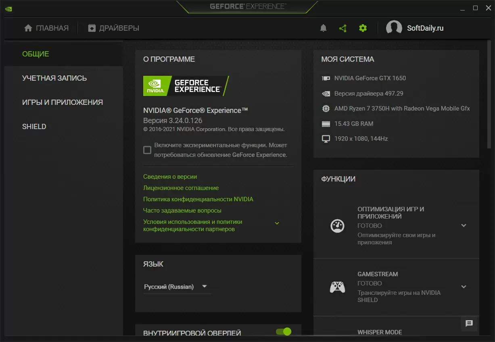Click the NVIDIA logo in title bar

pos(8,8)
